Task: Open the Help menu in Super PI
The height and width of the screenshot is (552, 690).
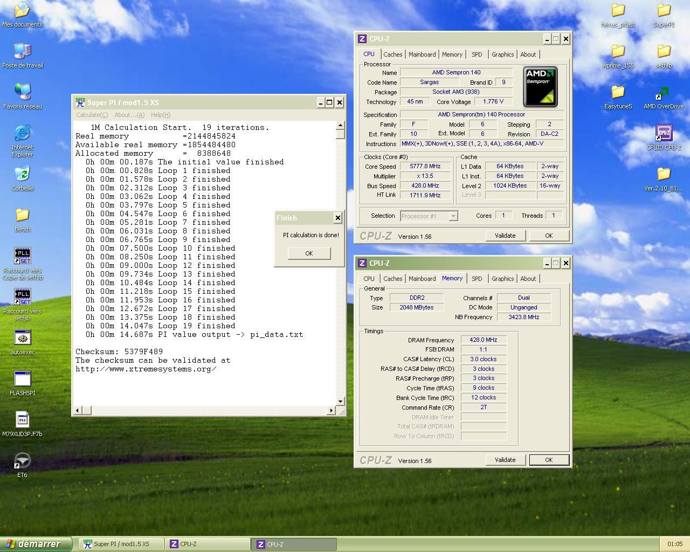Action: tap(161, 115)
